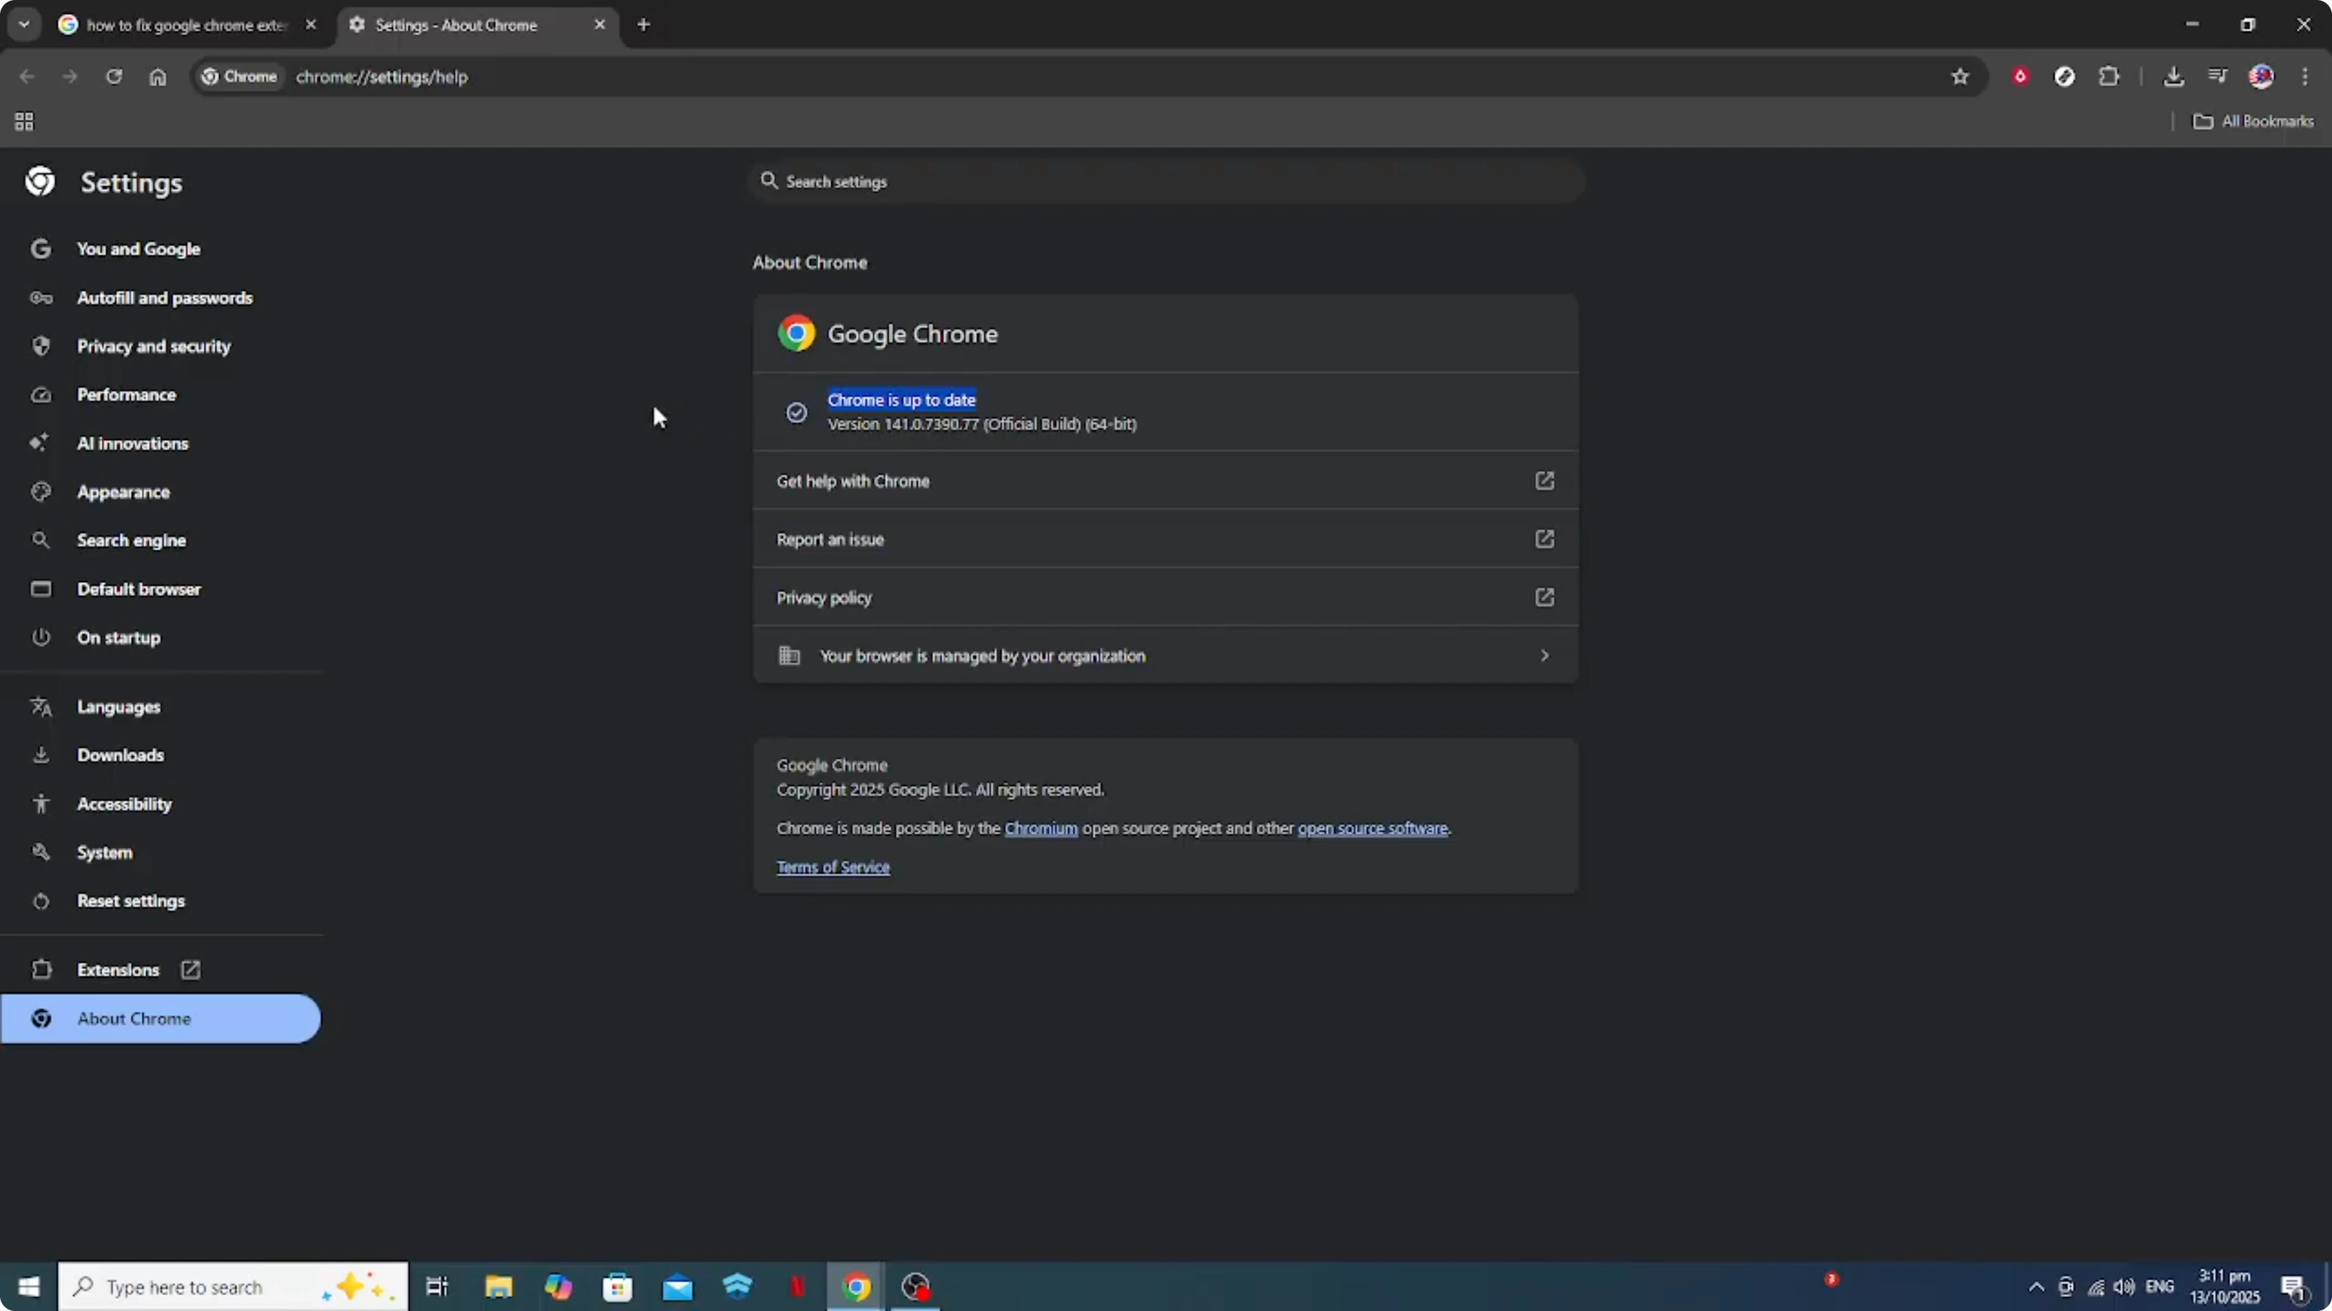Click the Chromium hyperlink
Image resolution: width=2332 pixels, height=1311 pixels.
coord(1041,828)
